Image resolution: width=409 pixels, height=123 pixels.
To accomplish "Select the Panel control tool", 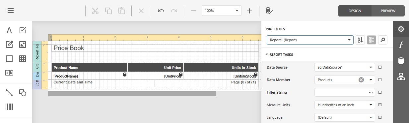I will [9, 59].
